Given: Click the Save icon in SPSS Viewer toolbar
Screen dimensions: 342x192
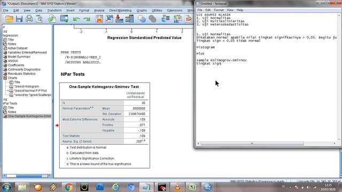Looking at the screenshot, I should (19, 19).
